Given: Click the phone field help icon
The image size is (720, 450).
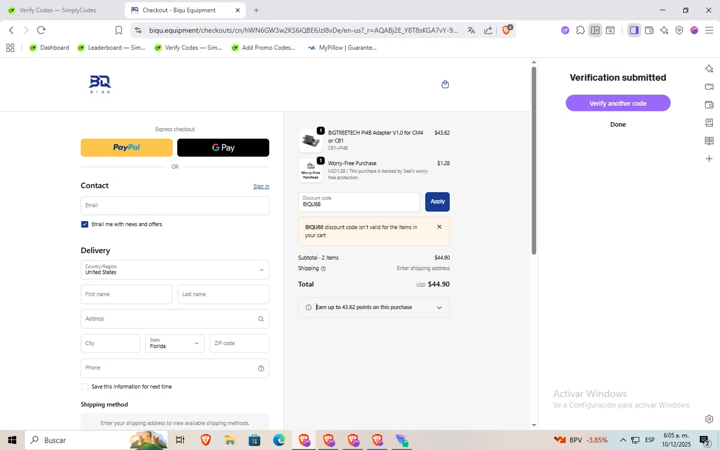Looking at the screenshot, I should pos(261,368).
